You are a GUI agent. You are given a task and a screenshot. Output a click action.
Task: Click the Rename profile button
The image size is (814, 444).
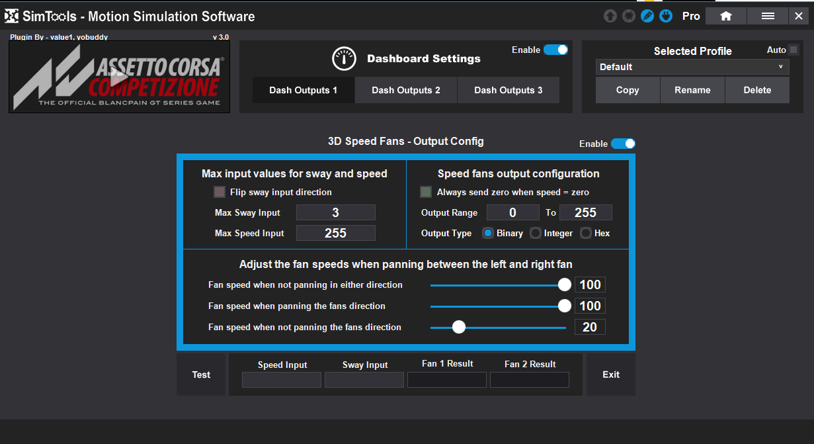coord(692,90)
